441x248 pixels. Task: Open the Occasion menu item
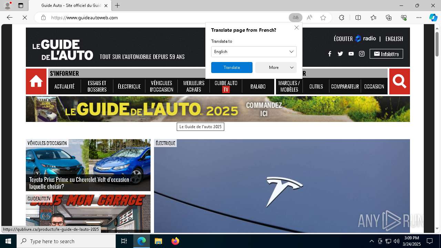click(374, 86)
